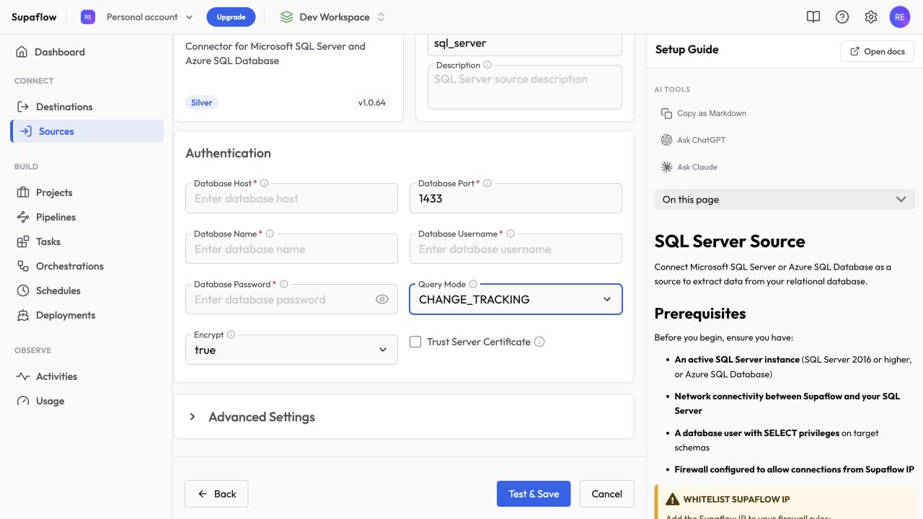Click the Upgrade button
Image resolution: width=923 pixels, height=519 pixels.
click(231, 17)
